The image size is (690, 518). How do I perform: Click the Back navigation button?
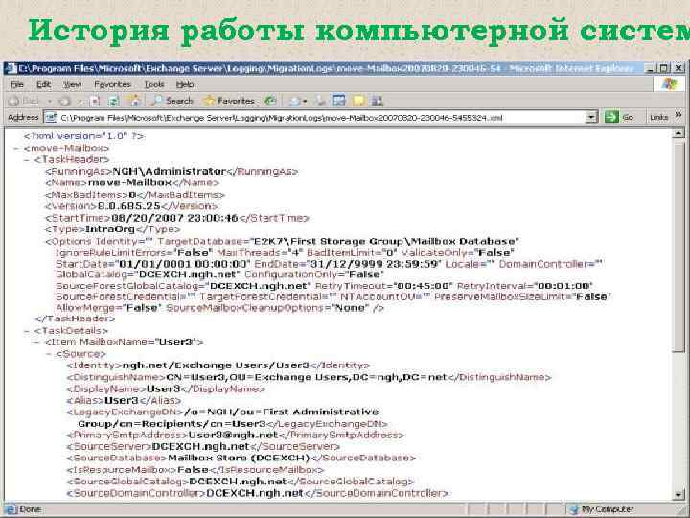pyautogui.click(x=24, y=101)
